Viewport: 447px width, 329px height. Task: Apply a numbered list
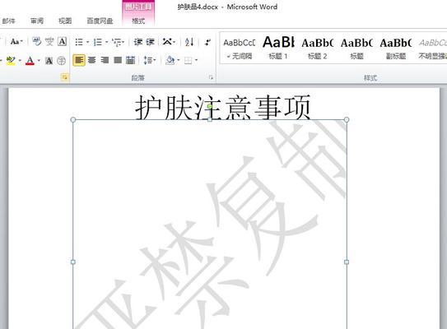pos(98,42)
